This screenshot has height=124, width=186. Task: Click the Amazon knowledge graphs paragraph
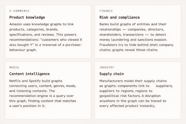pos(46,37)
